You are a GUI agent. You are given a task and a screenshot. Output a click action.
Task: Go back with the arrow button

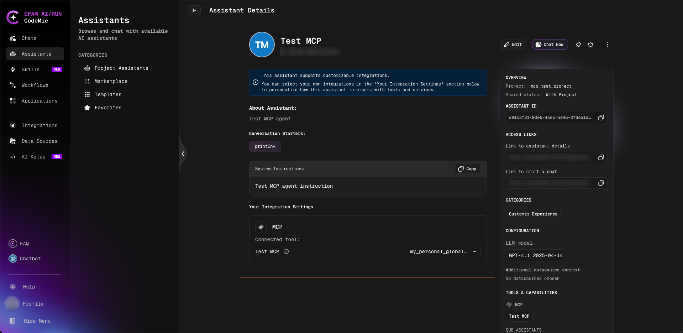(x=194, y=10)
